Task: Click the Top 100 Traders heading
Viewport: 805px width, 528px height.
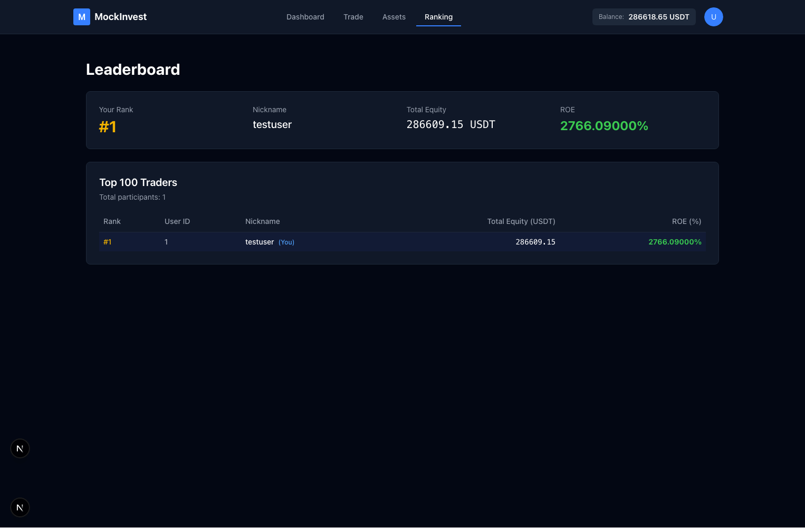Action: click(138, 182)
